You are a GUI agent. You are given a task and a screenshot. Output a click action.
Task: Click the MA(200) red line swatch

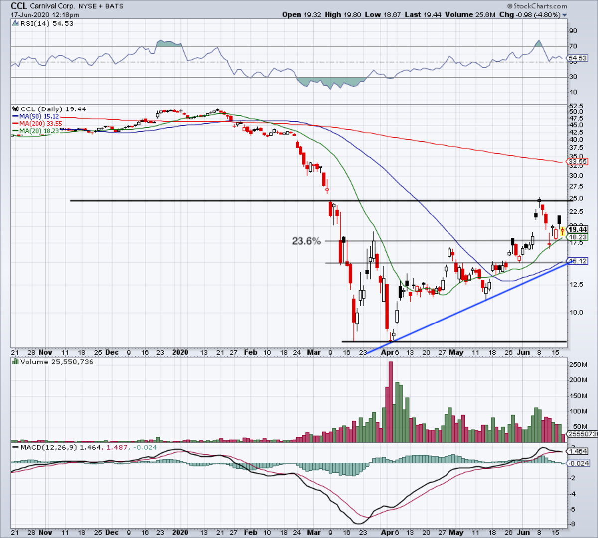point(15,124)
